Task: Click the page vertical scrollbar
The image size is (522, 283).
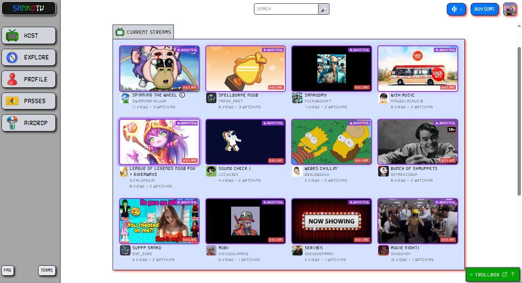Action: pos(519,121)
